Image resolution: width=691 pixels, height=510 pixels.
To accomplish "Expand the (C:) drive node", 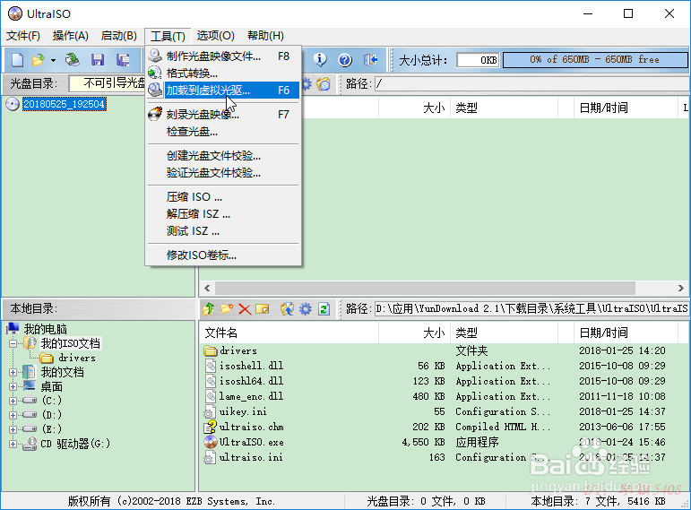I will coord(13,401).
